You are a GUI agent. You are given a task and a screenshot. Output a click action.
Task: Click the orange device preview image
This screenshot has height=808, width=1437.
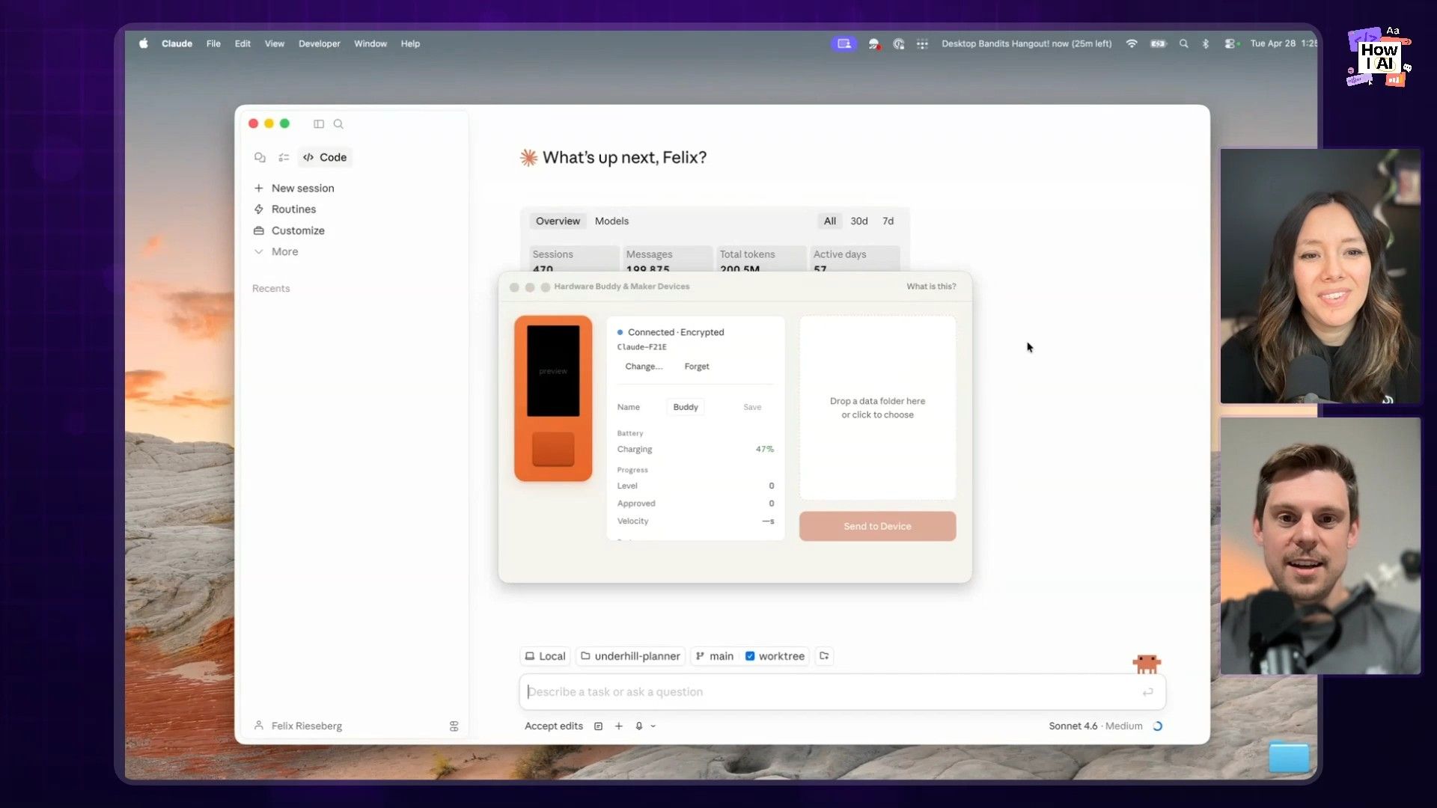(x=553, y=398)
